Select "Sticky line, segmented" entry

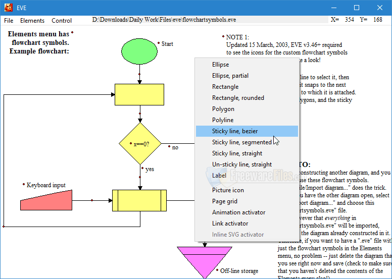pos(247,142)
